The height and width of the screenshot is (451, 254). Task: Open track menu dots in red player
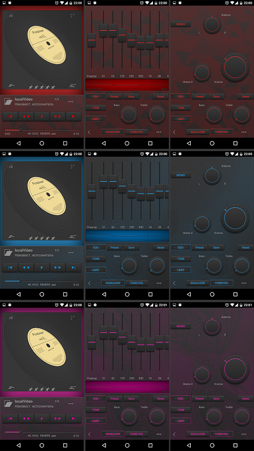point(71,101)
